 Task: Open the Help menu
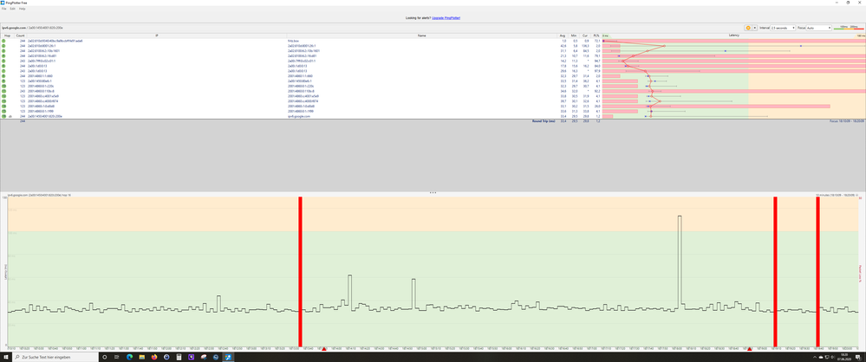[22, 9]
